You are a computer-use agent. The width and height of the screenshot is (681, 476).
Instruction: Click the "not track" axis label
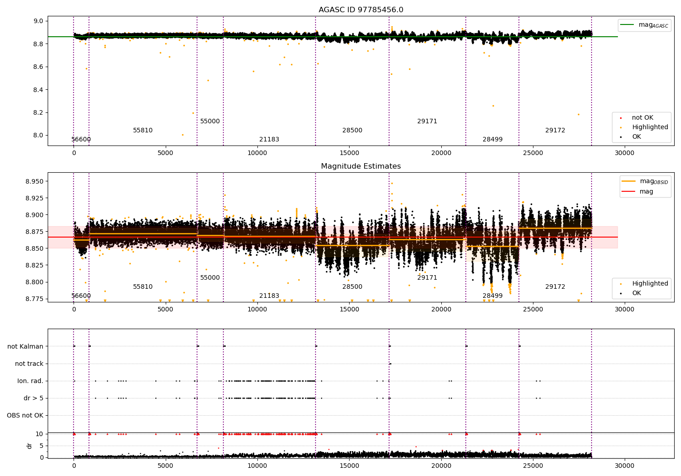pyautogui.click(x=29, y=364)
